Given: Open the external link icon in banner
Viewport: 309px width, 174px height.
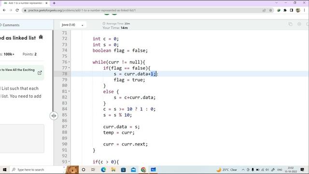Looking at the screenshot, I should coord(40,73).
